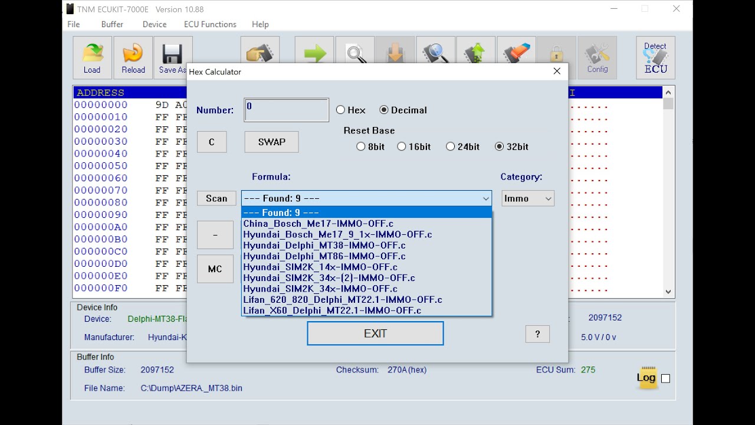The image size is (755, 425).
Task: Pick Lifan_X60_Delphi_MT22.1-IMMO-OFF.c formula
Action: click(x=366, y=310)
